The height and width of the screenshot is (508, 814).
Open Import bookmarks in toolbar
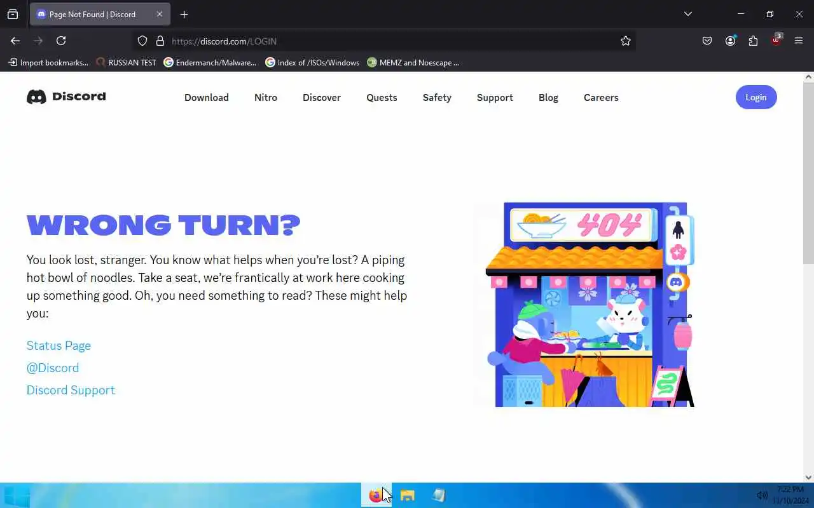pos(48,62)
